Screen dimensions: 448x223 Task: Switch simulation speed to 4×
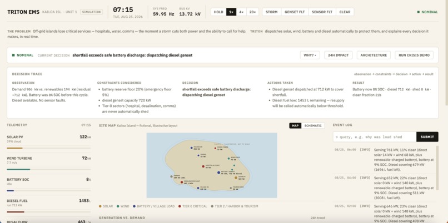241,12
